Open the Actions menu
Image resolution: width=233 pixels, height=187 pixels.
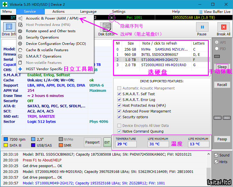59,12
